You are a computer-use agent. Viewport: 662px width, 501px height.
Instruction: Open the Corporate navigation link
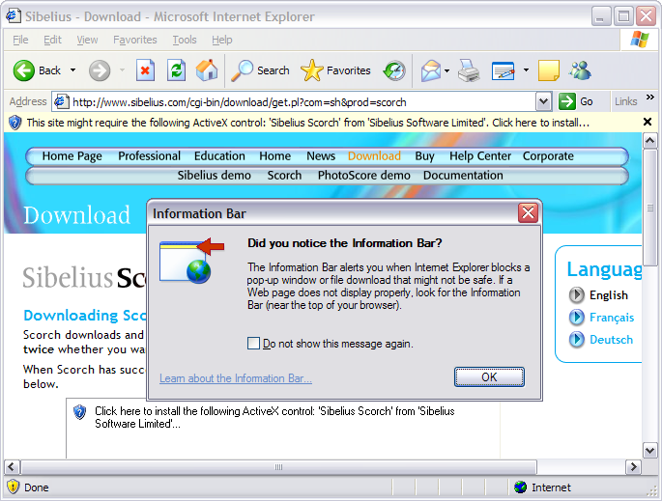[x=548, y=156]
